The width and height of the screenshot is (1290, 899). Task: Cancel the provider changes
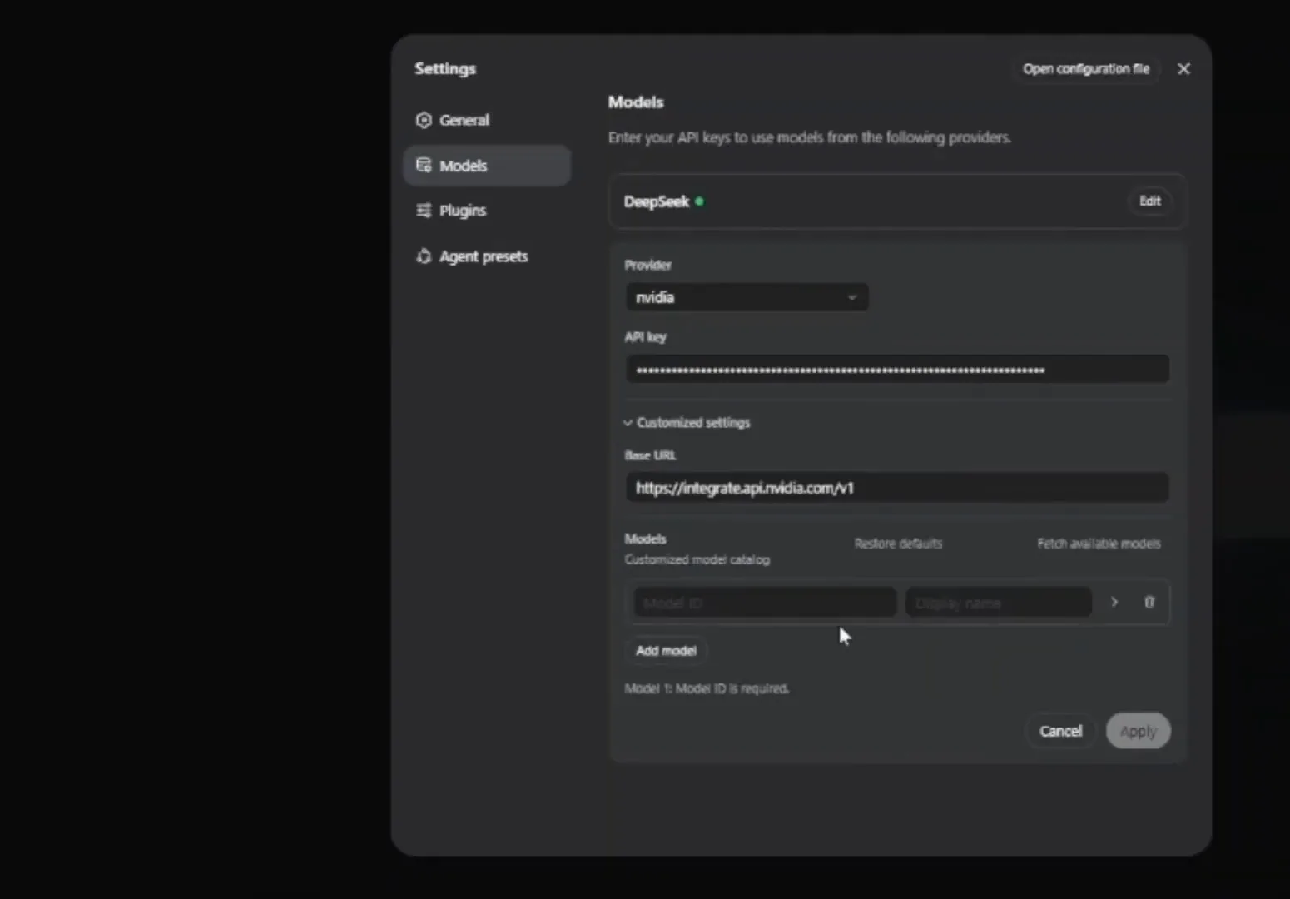[x=1060, y=731]
